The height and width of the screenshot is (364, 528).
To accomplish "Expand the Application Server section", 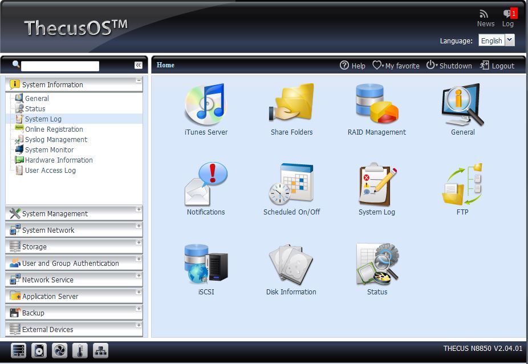I will (x=139, y=292).
